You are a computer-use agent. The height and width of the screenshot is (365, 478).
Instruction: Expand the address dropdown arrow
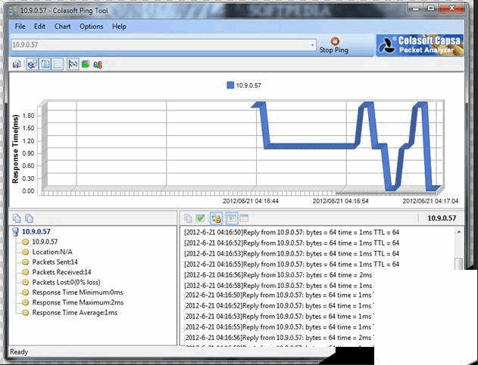click(x=312, y=45)
